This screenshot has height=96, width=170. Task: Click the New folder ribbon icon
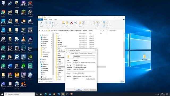click(80, 24)
